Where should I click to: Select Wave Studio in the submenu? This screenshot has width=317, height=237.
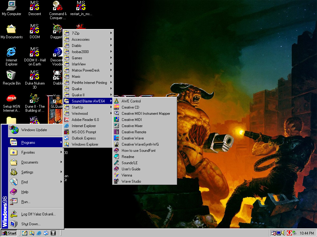[x=131, y=181]
